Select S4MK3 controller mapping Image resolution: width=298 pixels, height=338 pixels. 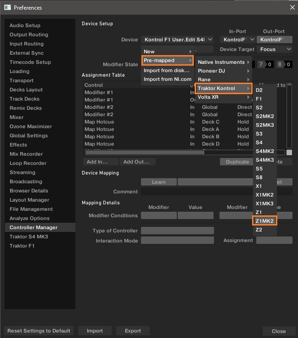click(x=265, y=160)
